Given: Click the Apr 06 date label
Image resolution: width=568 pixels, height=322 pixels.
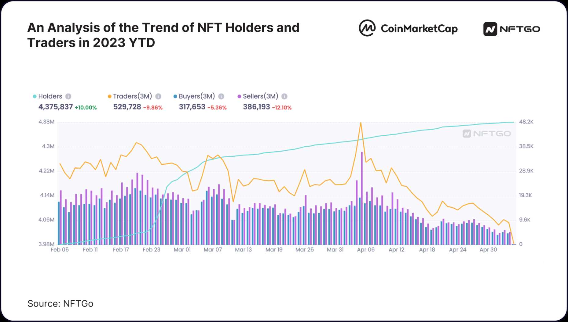Looking at the screenshot, I should click(366, 250).
